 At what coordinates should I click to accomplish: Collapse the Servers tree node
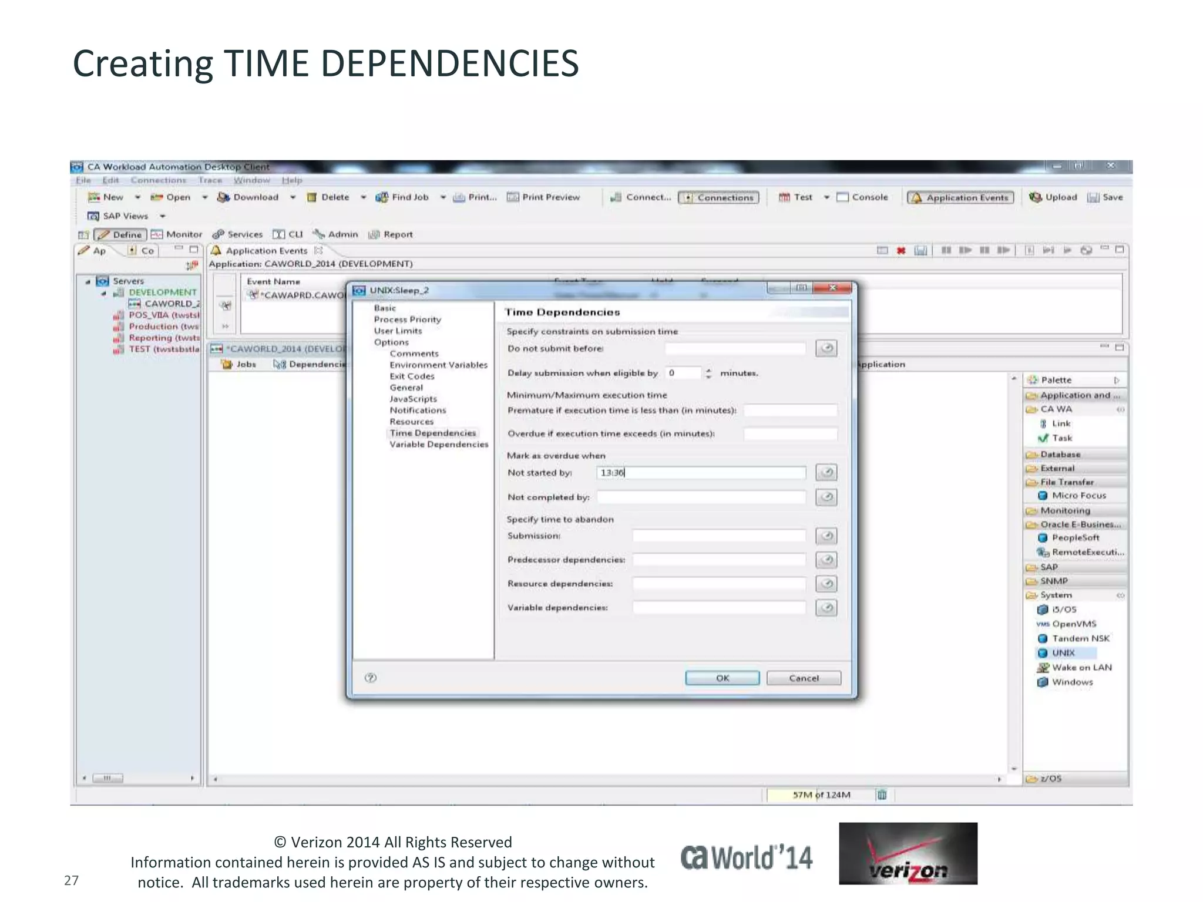coord(88,281)
